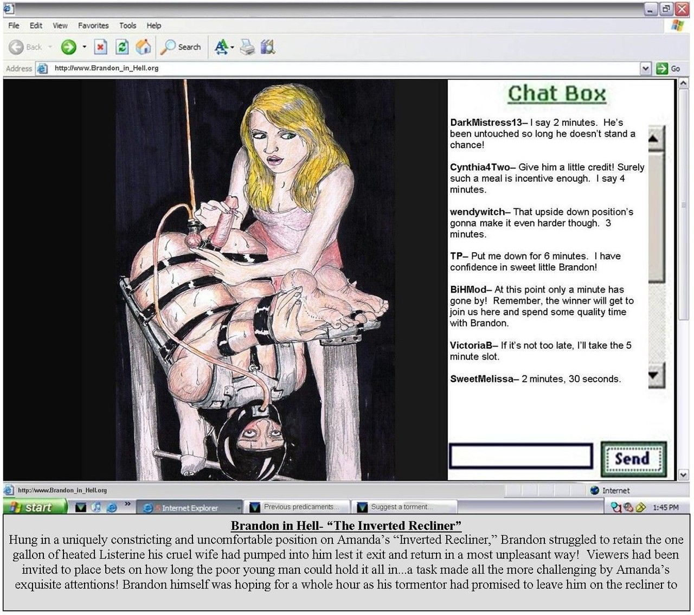Click the green Go arrow button

(x=668, y=68)
